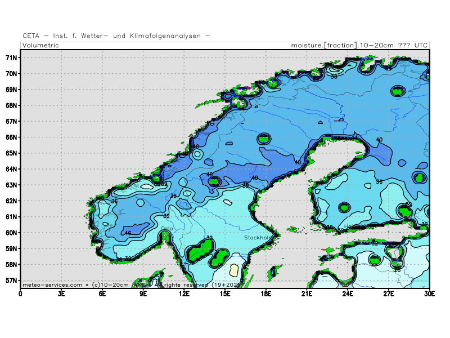
Task: Click the UTC time label
Action: (x=420, y=45)
